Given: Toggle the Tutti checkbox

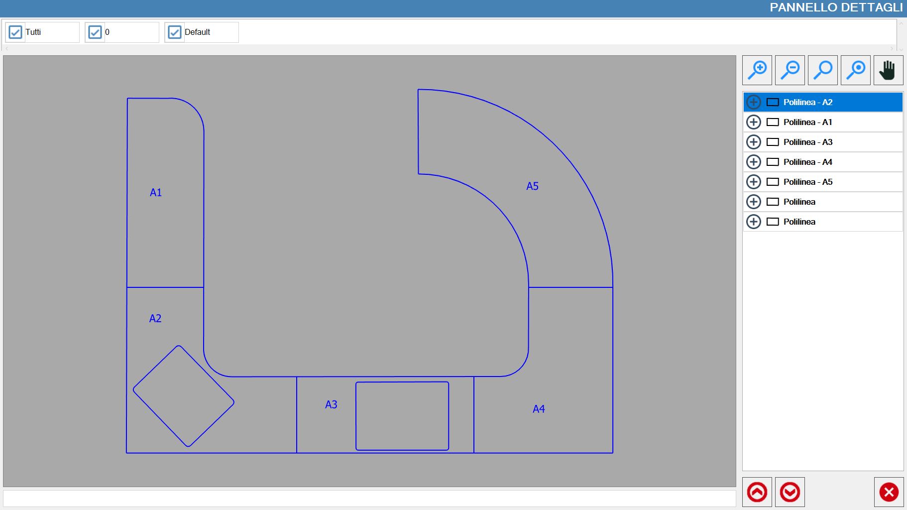Looking at the screenshot, I should (x=15, y=32).
